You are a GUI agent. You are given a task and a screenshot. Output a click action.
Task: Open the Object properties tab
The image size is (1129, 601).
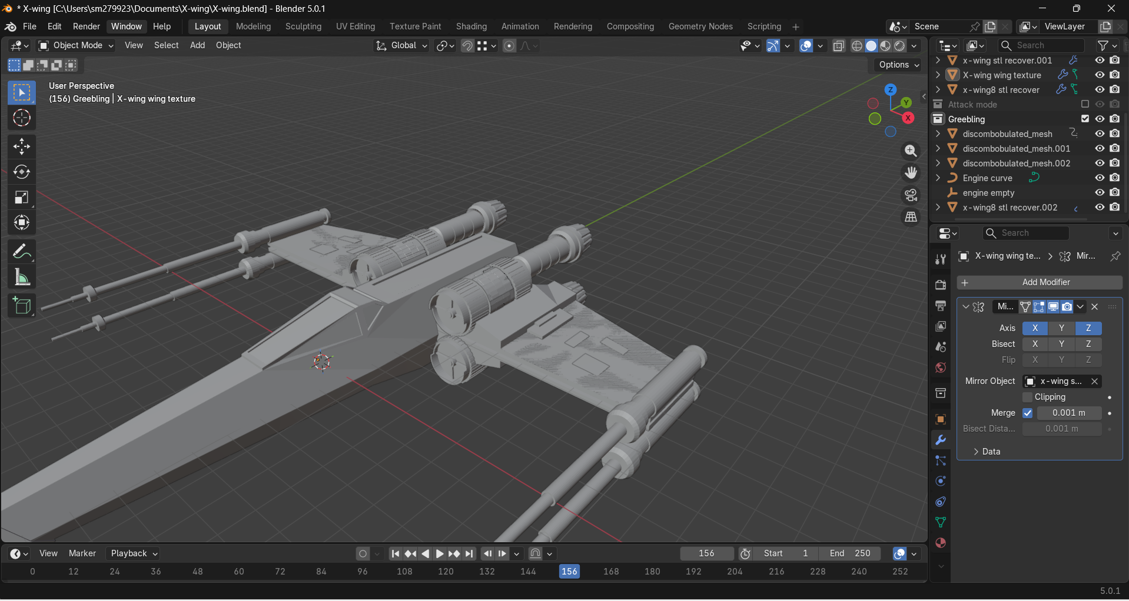click(941, 419)
